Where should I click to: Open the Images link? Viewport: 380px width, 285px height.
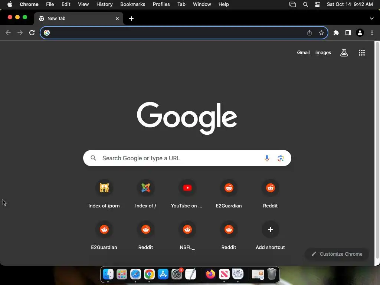click(x=323, y=53)
